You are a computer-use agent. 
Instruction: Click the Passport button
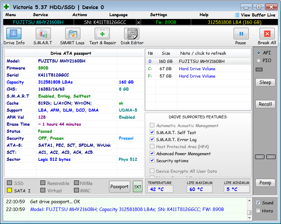click(119, 186)
